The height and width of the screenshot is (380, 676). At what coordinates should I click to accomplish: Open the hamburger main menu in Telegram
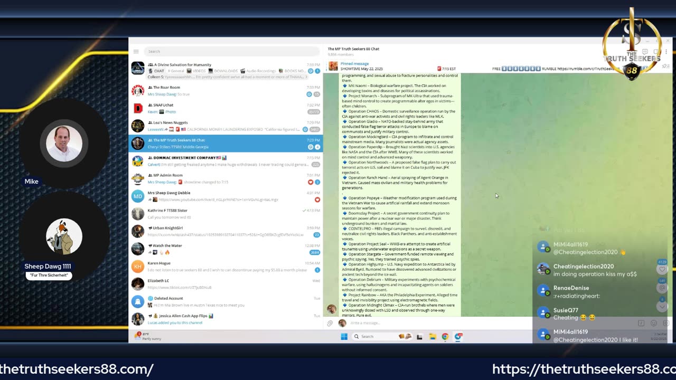click(136, 51)
